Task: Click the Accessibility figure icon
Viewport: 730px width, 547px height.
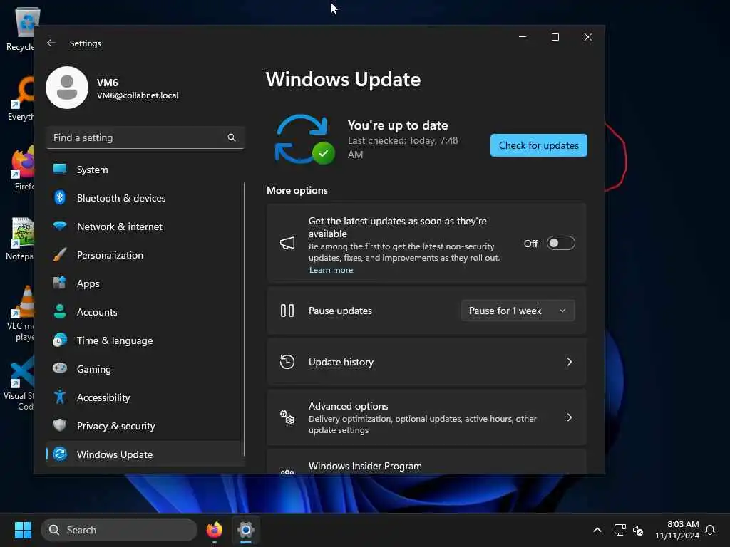Action: [x=60, y=397]
